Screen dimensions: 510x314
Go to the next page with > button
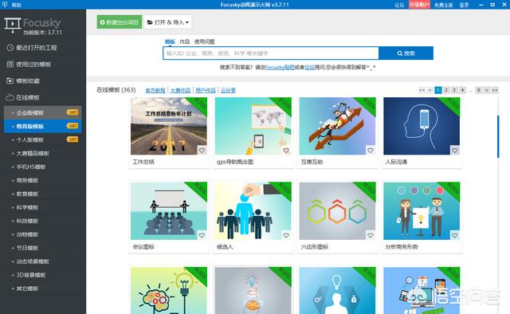487,90
